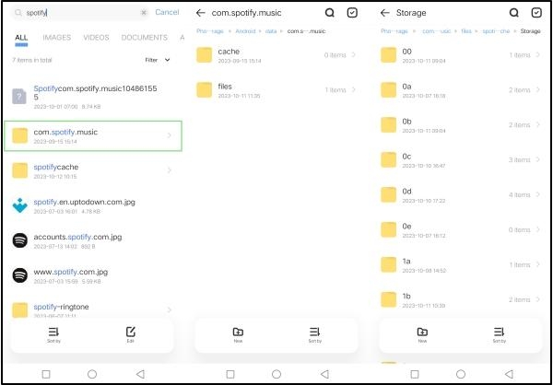
Task: Go to Android in the breadcrumb
Action: 245,31
